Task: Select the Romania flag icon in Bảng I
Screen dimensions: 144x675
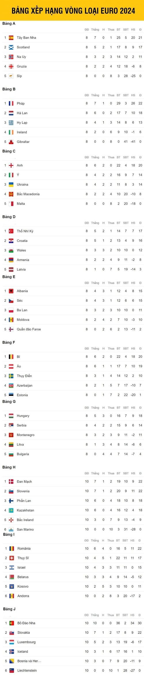Action: pyautogui.click(x=12, y=548)
